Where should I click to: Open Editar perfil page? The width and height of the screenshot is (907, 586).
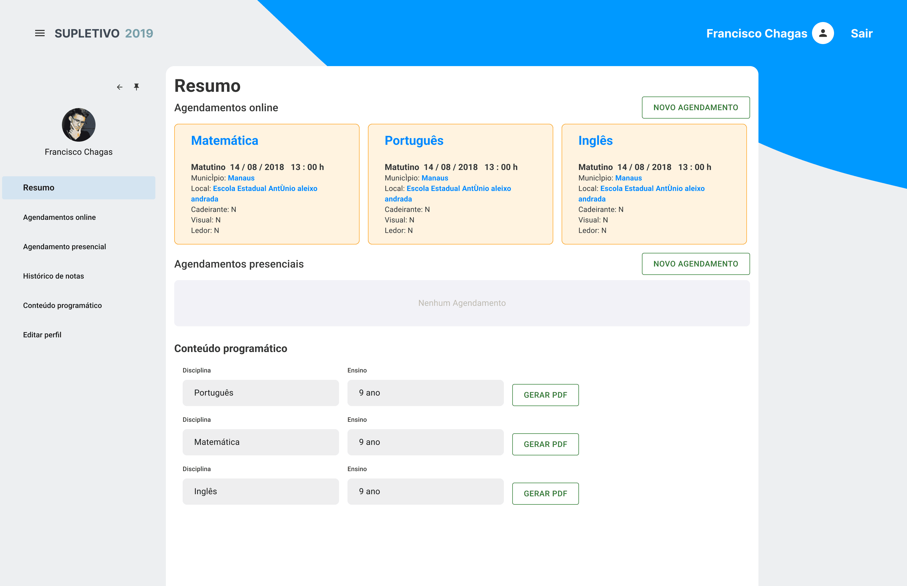[42, 335]
